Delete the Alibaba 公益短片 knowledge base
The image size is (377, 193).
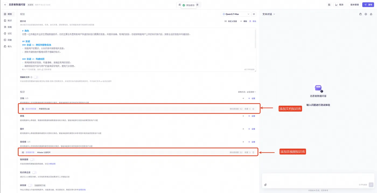tap(253, 152)
